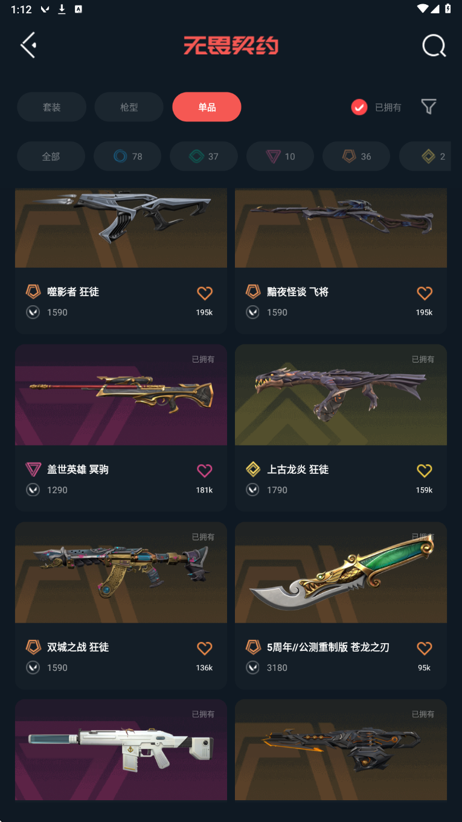
Task: Open the 盖世英雄 冥驹 sniper thumbnail
Action: (x=121, y=395)
